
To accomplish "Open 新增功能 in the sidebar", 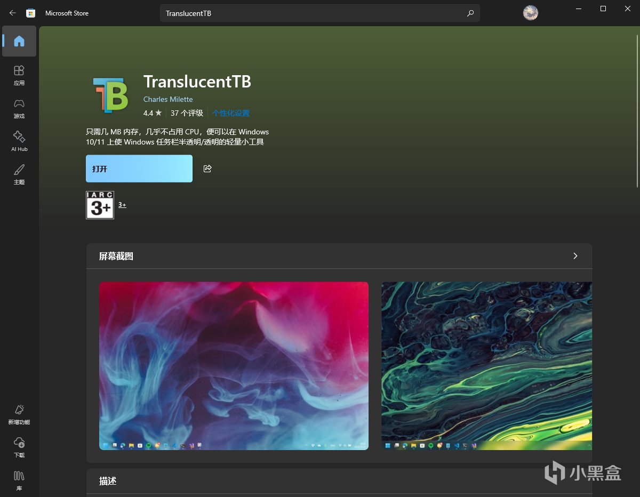I will click(19, 414).
